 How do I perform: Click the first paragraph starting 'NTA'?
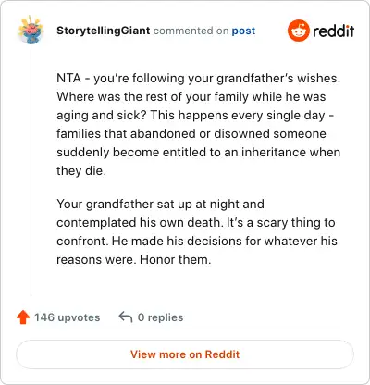(x=199, y=124)
